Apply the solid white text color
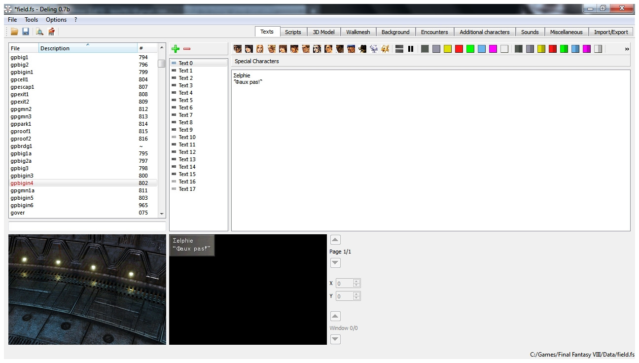Screen dimensions: 639x363 click(x=504, y=49)
